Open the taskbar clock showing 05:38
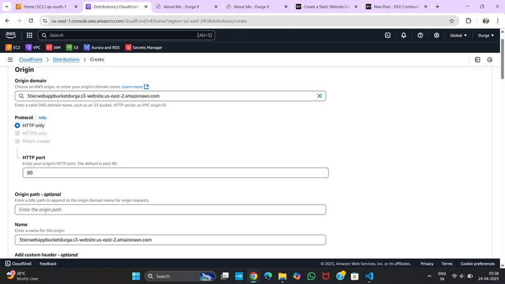505x284 pixels. [x=488, y=276]
